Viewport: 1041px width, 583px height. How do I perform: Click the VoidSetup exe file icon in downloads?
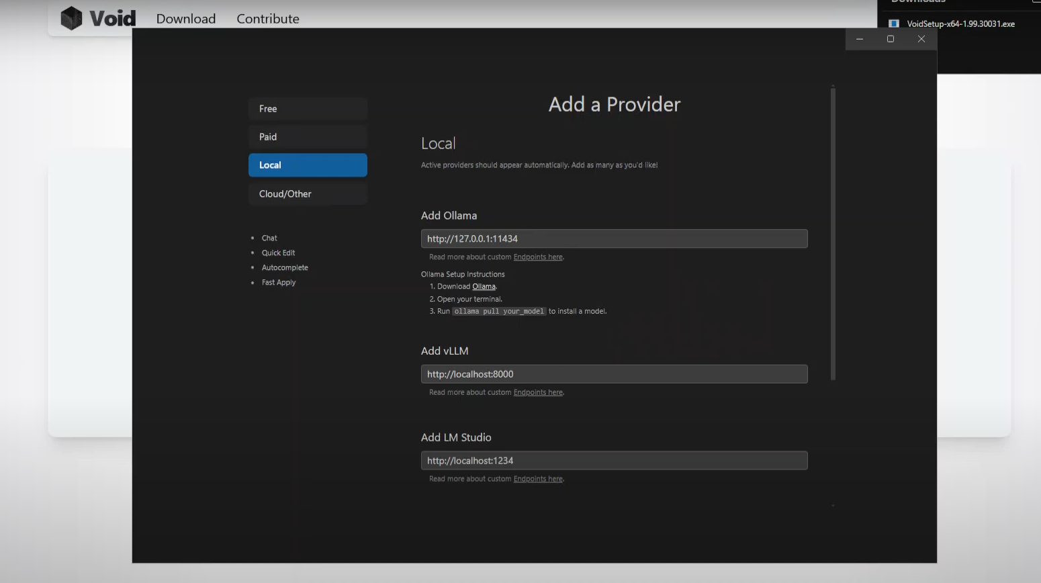point(894,24)
